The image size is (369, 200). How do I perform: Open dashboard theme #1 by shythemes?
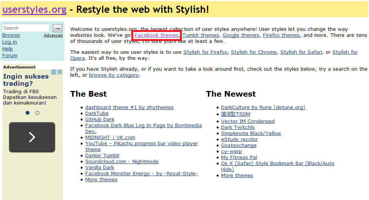click(129, 108)
